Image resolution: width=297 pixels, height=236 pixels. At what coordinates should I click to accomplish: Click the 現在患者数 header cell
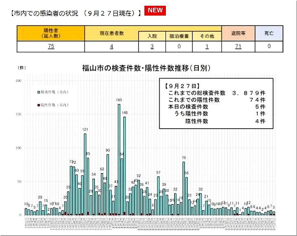[111, 33]
